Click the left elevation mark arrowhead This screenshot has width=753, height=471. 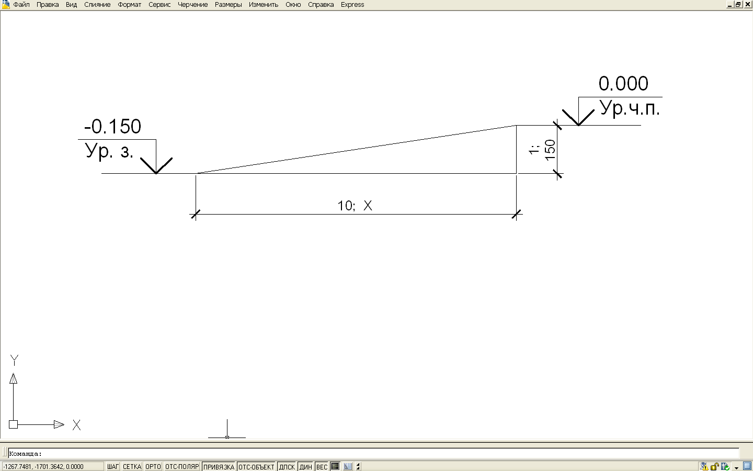[x=156, y=165]
